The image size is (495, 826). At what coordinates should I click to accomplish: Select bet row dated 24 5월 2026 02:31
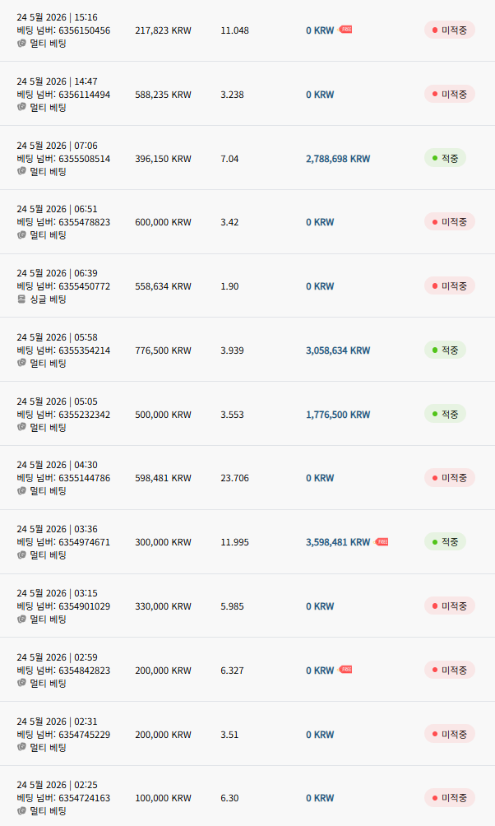click(x=247, y=734)
